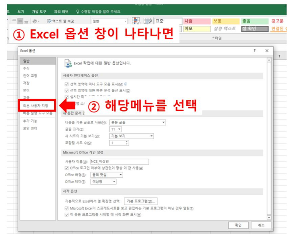Apply the 셀 확인 cell style
Viewport: 296px width, 234px height.
(255, 29)
